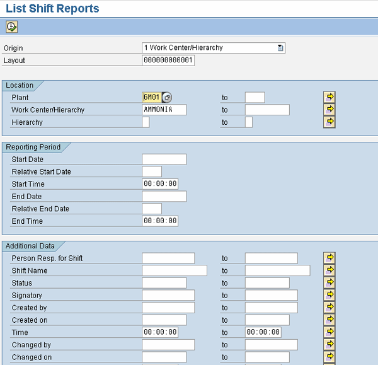Click the Execute clock icon in toolbar
378x365 pixels.
[11, 26]
